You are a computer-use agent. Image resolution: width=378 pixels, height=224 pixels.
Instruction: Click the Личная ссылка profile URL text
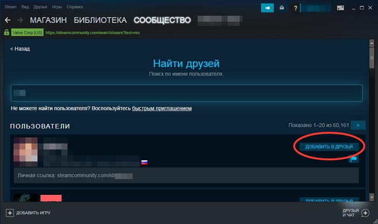point(75,175)
